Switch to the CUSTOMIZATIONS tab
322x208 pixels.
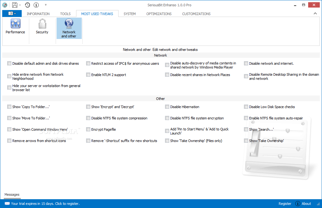(x=196, y=14)
